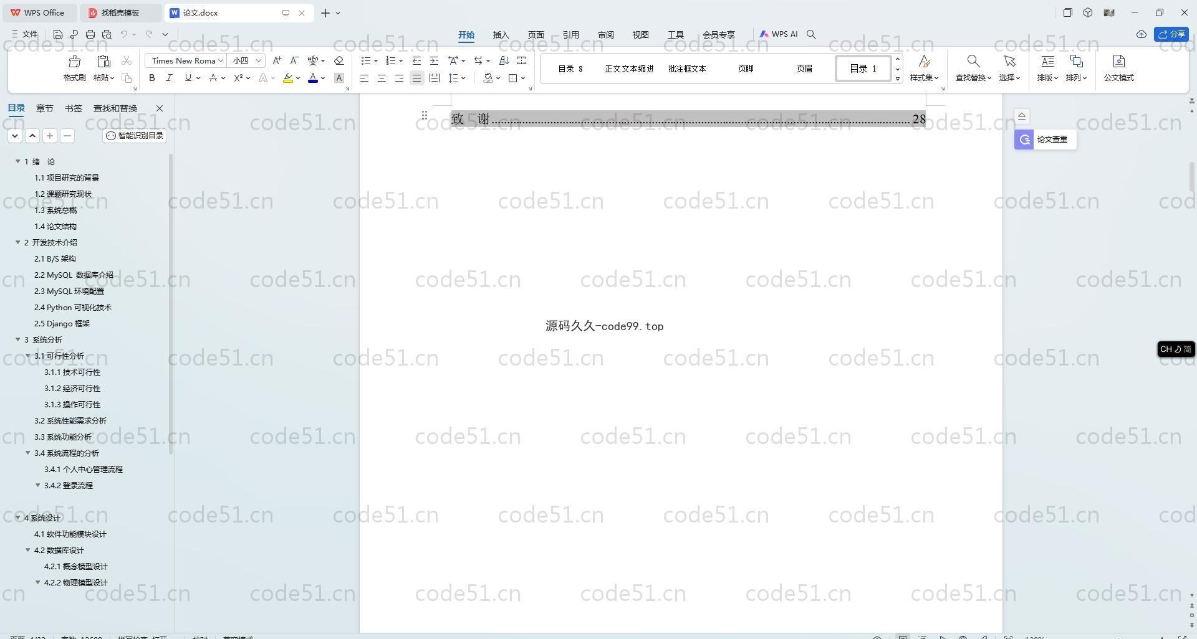Expand the styles gallery more arrow
1197x639 pixels.
click(x=898, y=78)
